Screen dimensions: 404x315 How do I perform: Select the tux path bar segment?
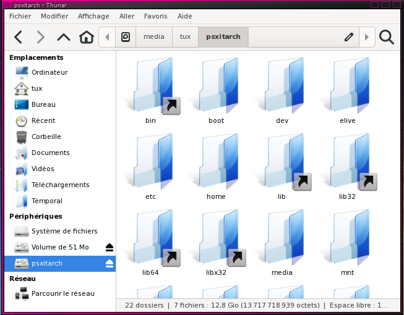coord(185,37)
